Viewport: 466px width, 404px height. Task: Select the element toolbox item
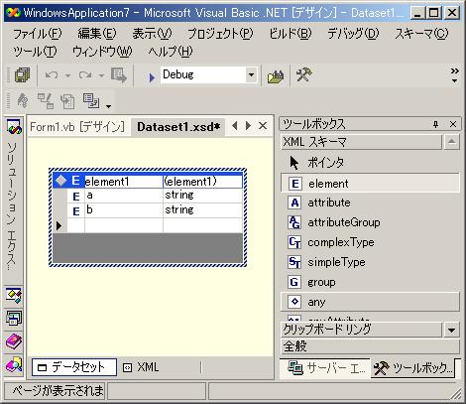370,183
